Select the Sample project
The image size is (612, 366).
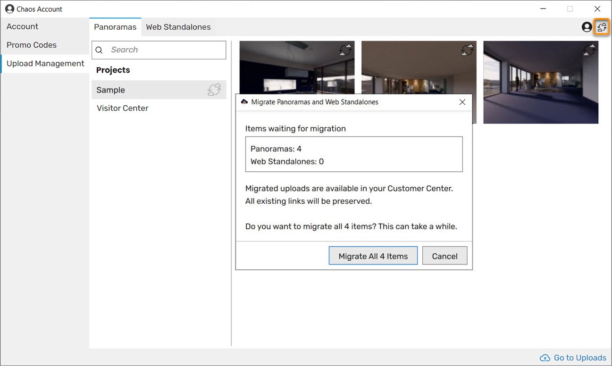tap(159, 90)
